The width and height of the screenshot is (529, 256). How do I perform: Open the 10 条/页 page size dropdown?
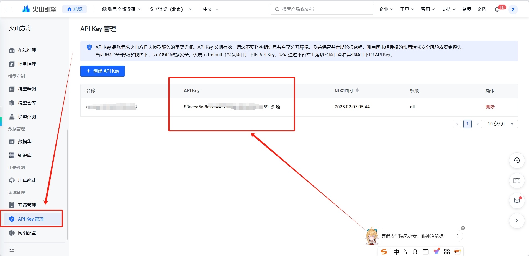(x=501, y=124)
